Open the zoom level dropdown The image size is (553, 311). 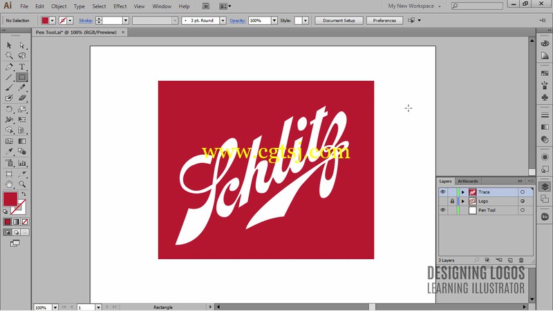point(55,308)
